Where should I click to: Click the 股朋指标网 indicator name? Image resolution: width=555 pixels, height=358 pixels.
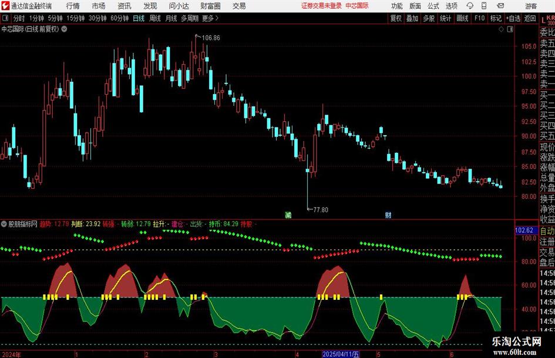(x=23, y=224)
